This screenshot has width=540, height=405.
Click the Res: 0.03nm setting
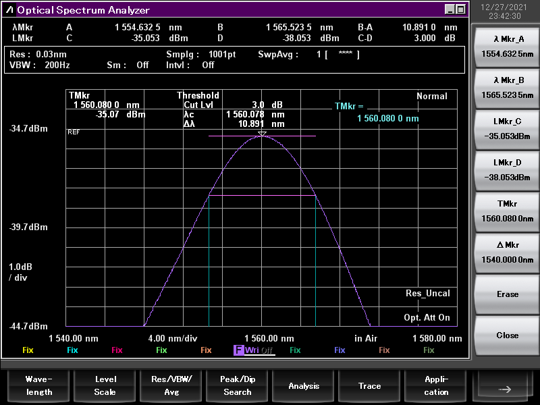38,55
